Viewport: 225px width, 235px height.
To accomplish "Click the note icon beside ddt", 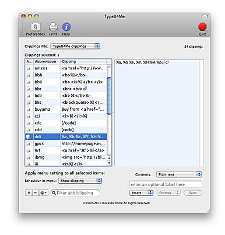I will [x=29, y=137].
